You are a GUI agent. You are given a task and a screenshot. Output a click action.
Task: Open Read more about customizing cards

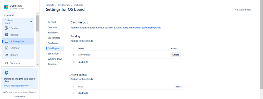142,28
